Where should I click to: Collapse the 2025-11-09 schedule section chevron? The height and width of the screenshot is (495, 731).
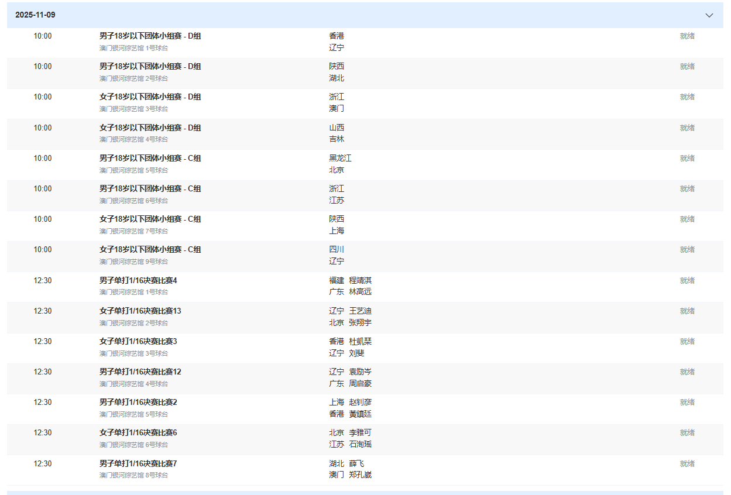click(709, 15)
